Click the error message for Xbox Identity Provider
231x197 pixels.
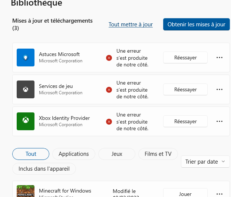click(132, 122)
